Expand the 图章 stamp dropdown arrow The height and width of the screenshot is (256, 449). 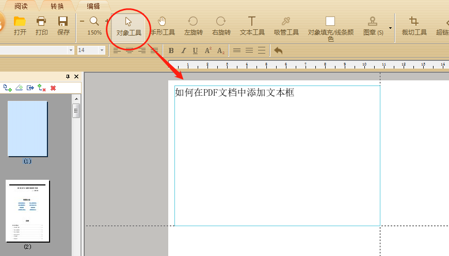(x=390, y=28)
